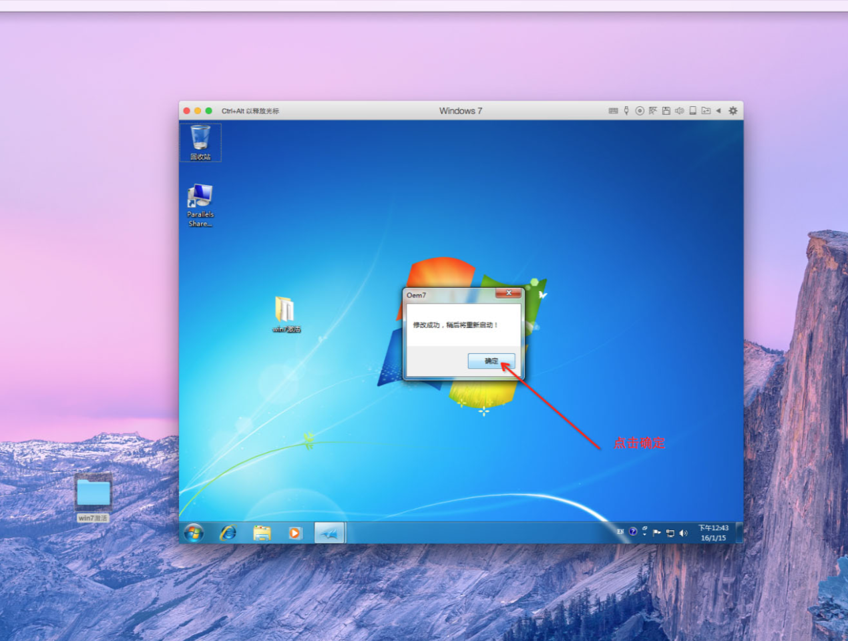Screen dimensions: 848x641
Task: Click the Show Desktop strip at taskbar end
Action: pos(739,533)
